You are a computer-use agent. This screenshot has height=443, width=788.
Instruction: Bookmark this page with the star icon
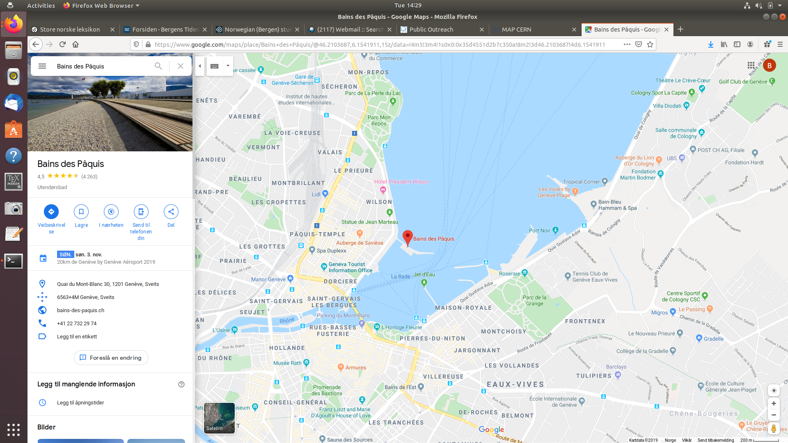point(650,44)
